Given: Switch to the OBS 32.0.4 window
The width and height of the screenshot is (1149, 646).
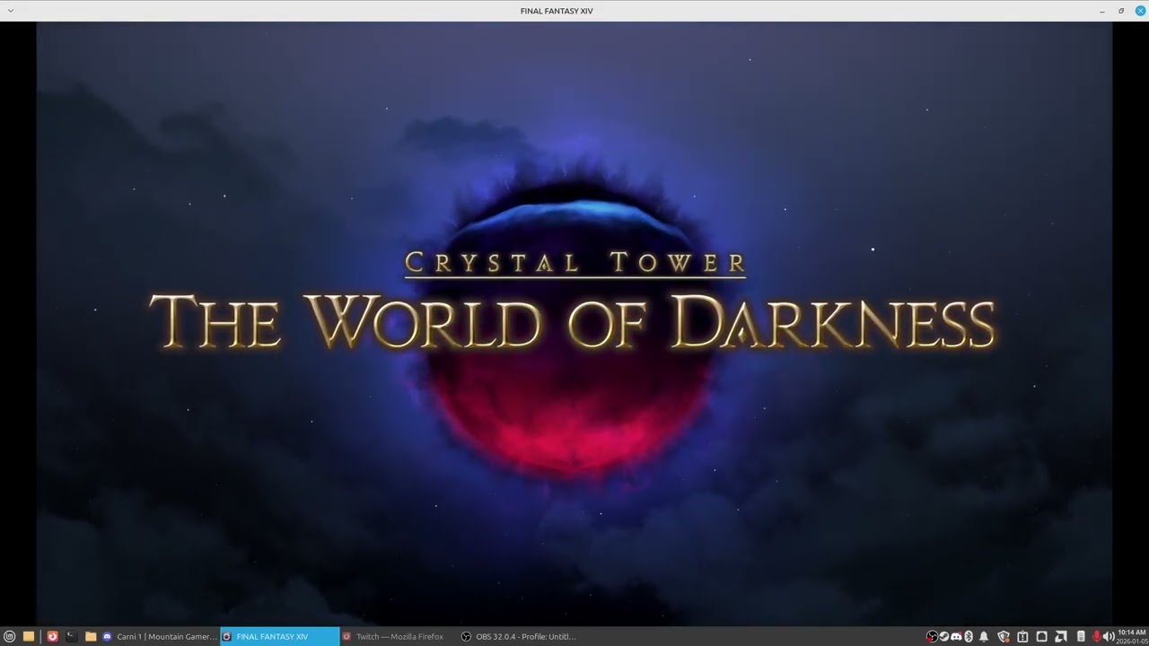Looking at the screenshot, I should [x=518, y=636].
